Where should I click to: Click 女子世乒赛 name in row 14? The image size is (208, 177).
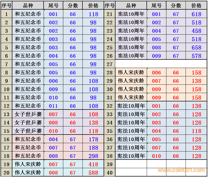pos(28,123)
